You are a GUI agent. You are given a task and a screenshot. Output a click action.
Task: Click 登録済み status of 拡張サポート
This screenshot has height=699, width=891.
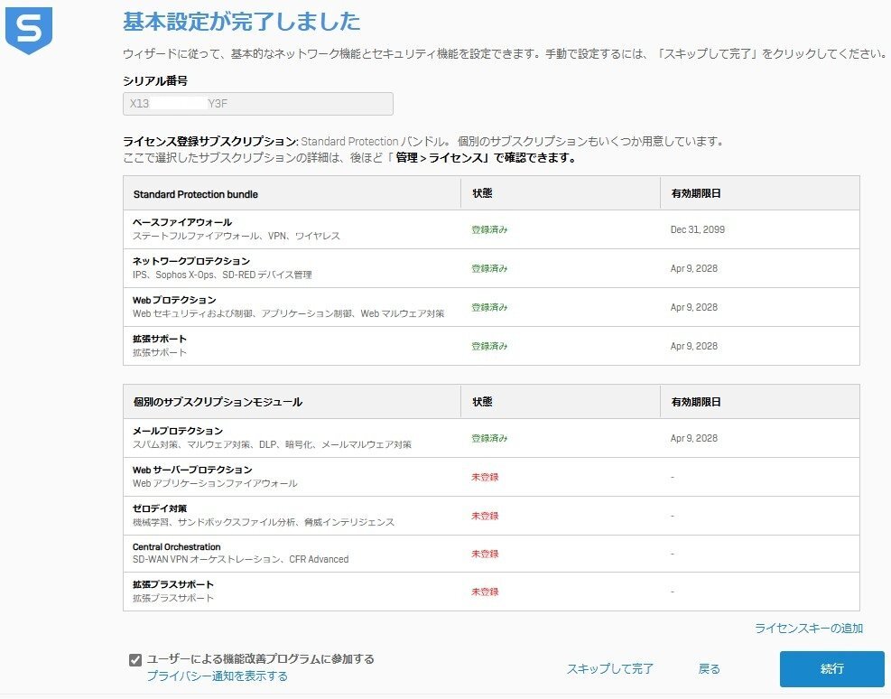coord(489,346)
